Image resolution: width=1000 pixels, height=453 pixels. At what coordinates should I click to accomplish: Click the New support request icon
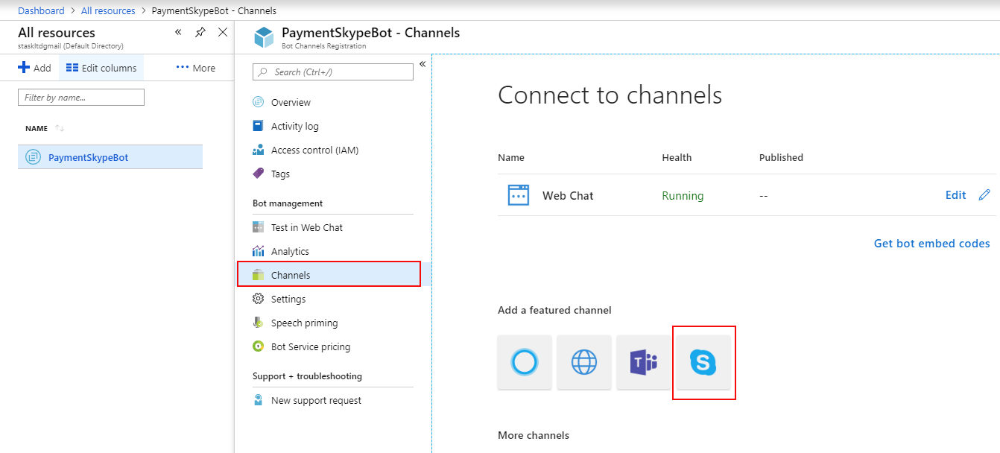(x=259, y=400)
